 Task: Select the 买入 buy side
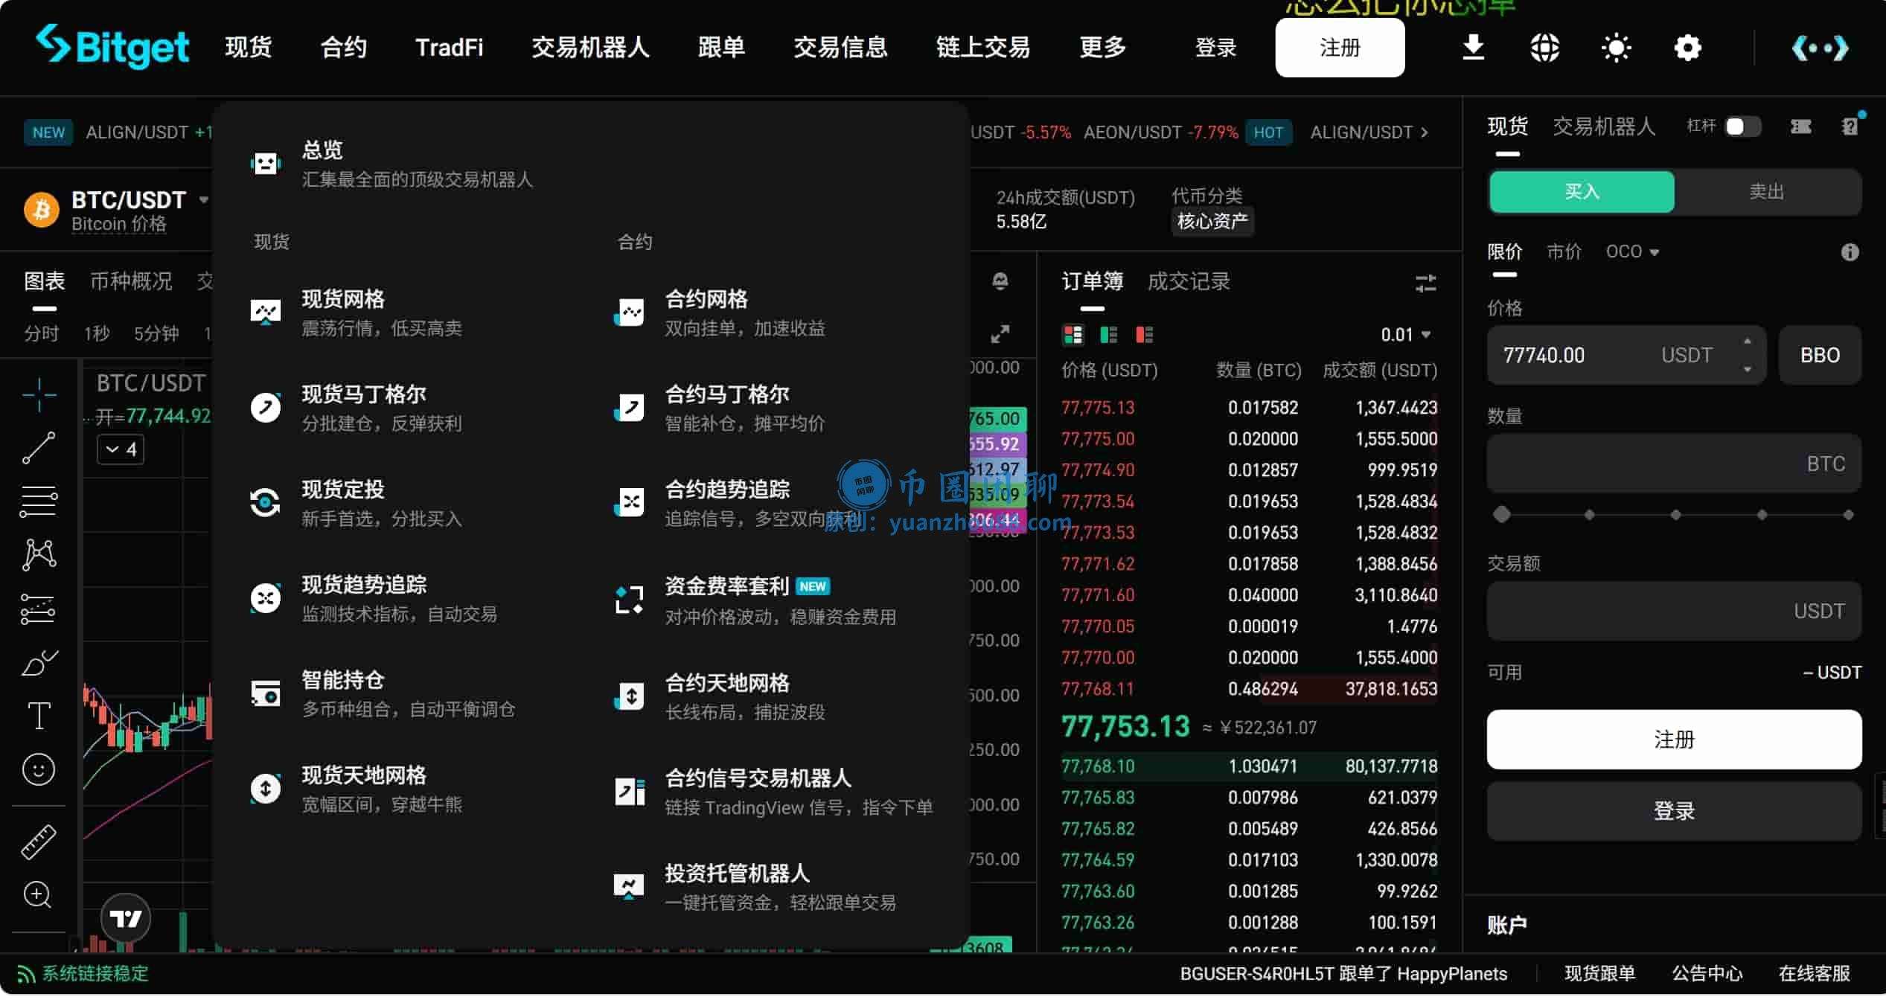coord(1582,191)
